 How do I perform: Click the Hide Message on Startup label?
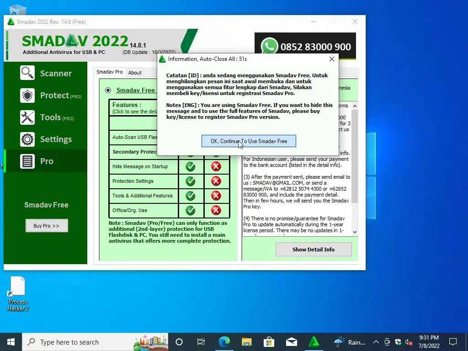tap(140, 166)
